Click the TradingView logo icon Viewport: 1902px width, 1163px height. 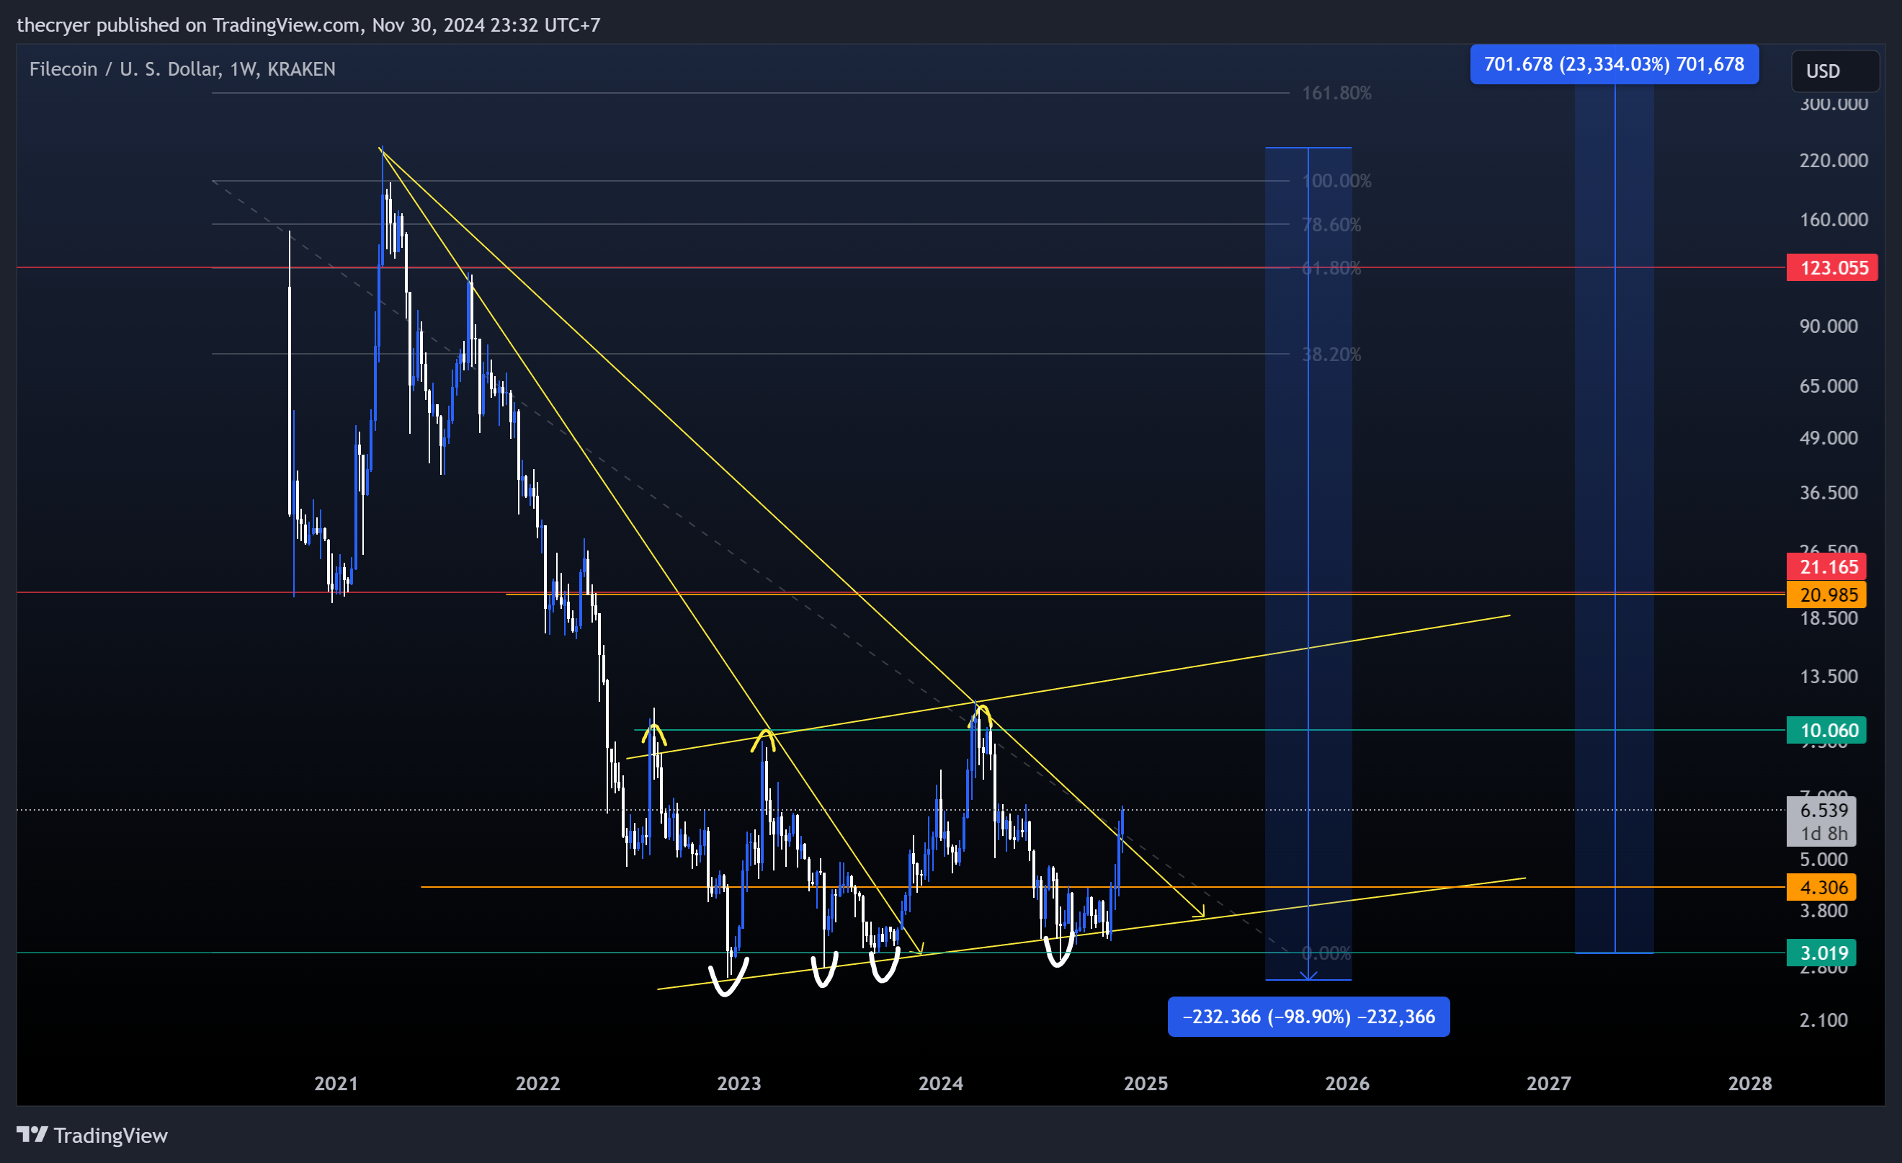point(32,1134)
